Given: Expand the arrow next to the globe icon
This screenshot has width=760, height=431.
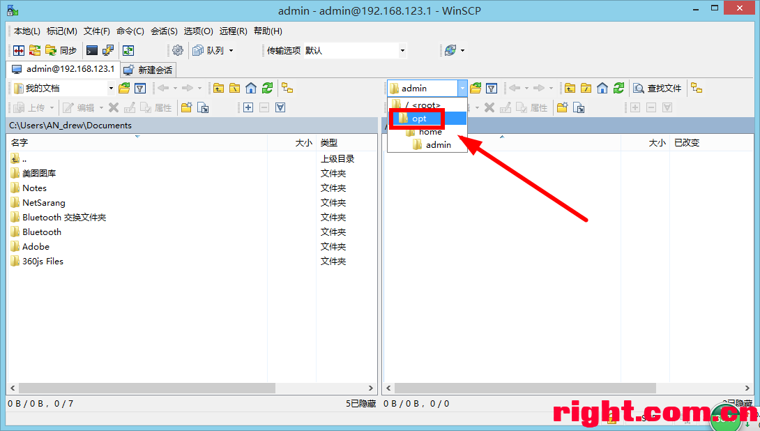Looking at the screenshot, I should pyautogui.click(x=463, y=50).
